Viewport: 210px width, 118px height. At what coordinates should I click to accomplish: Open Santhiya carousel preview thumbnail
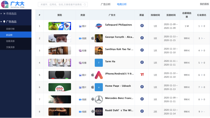pos(60,50)
